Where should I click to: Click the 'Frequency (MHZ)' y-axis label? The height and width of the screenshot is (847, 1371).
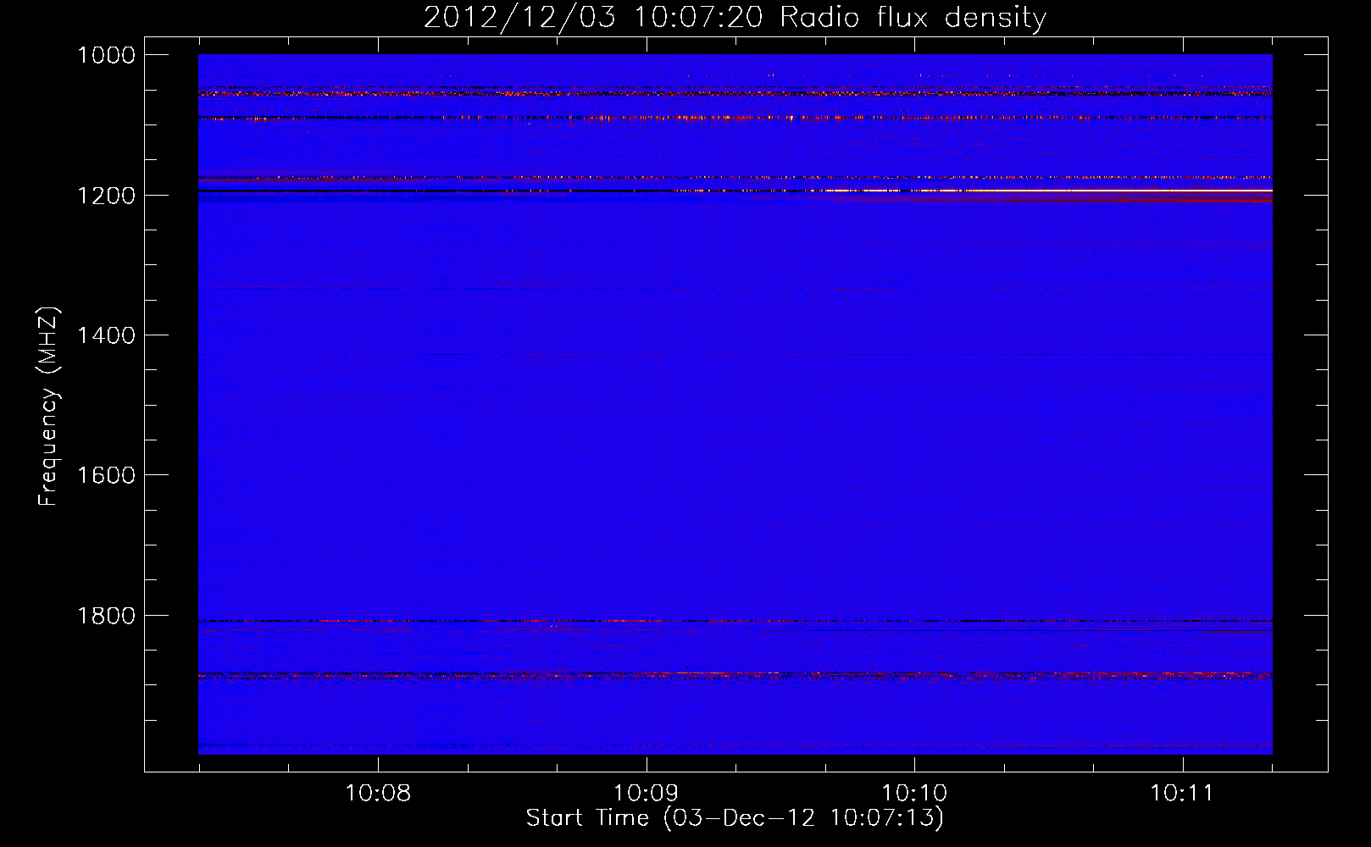pos(49,407)
